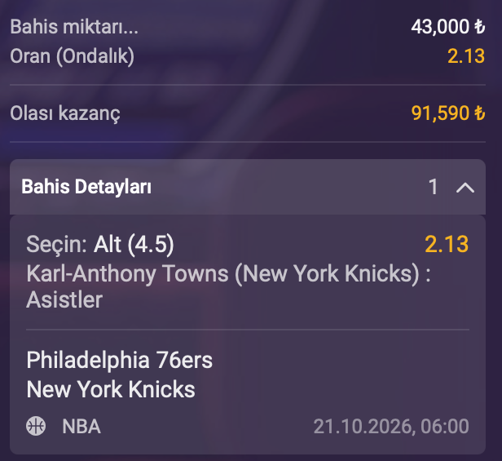Click the lira symbol next to 91,590
This screenshot has width=502, height=461.
coord(479,113)
